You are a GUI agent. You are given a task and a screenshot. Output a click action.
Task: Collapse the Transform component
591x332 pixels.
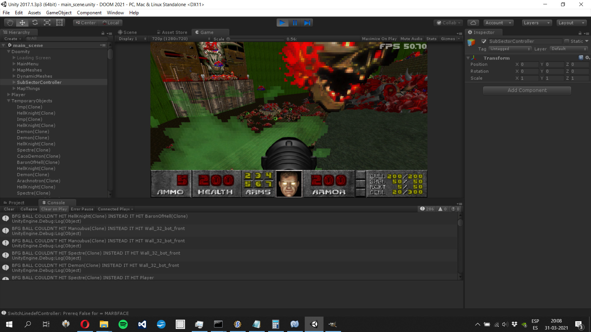(468, 58)
